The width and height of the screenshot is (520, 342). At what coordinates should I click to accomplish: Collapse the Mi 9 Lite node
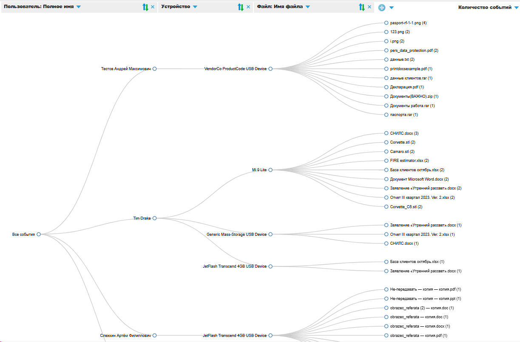(x=270, y=170)
